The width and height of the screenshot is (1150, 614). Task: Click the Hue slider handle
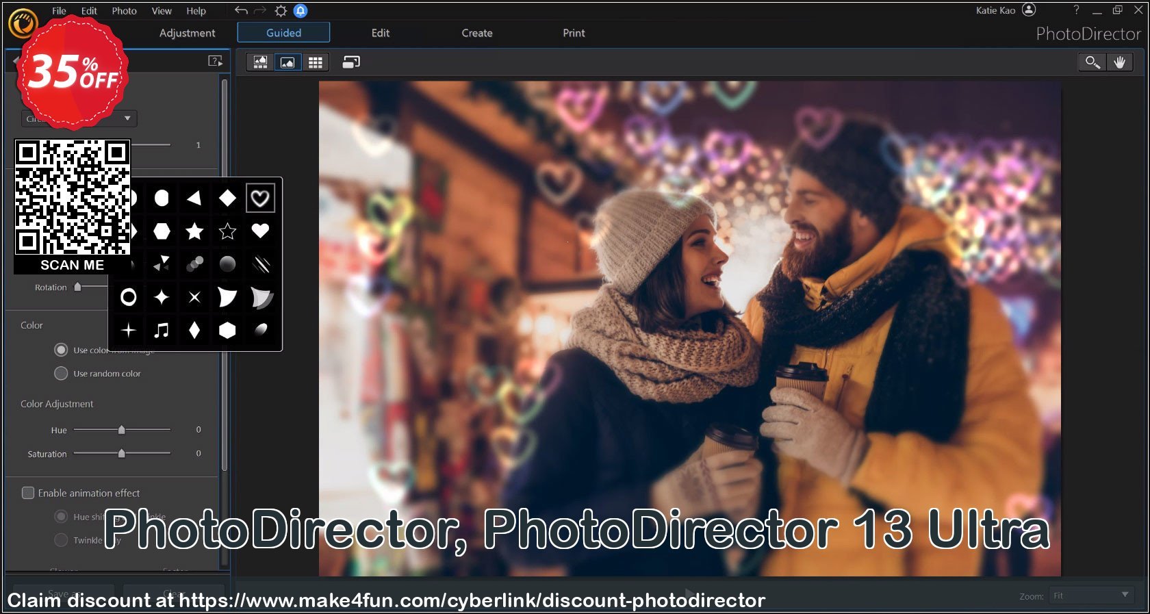coord(121,430)
